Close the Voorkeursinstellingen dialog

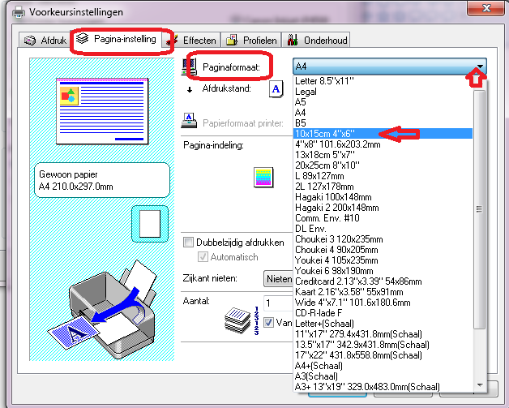486,8
